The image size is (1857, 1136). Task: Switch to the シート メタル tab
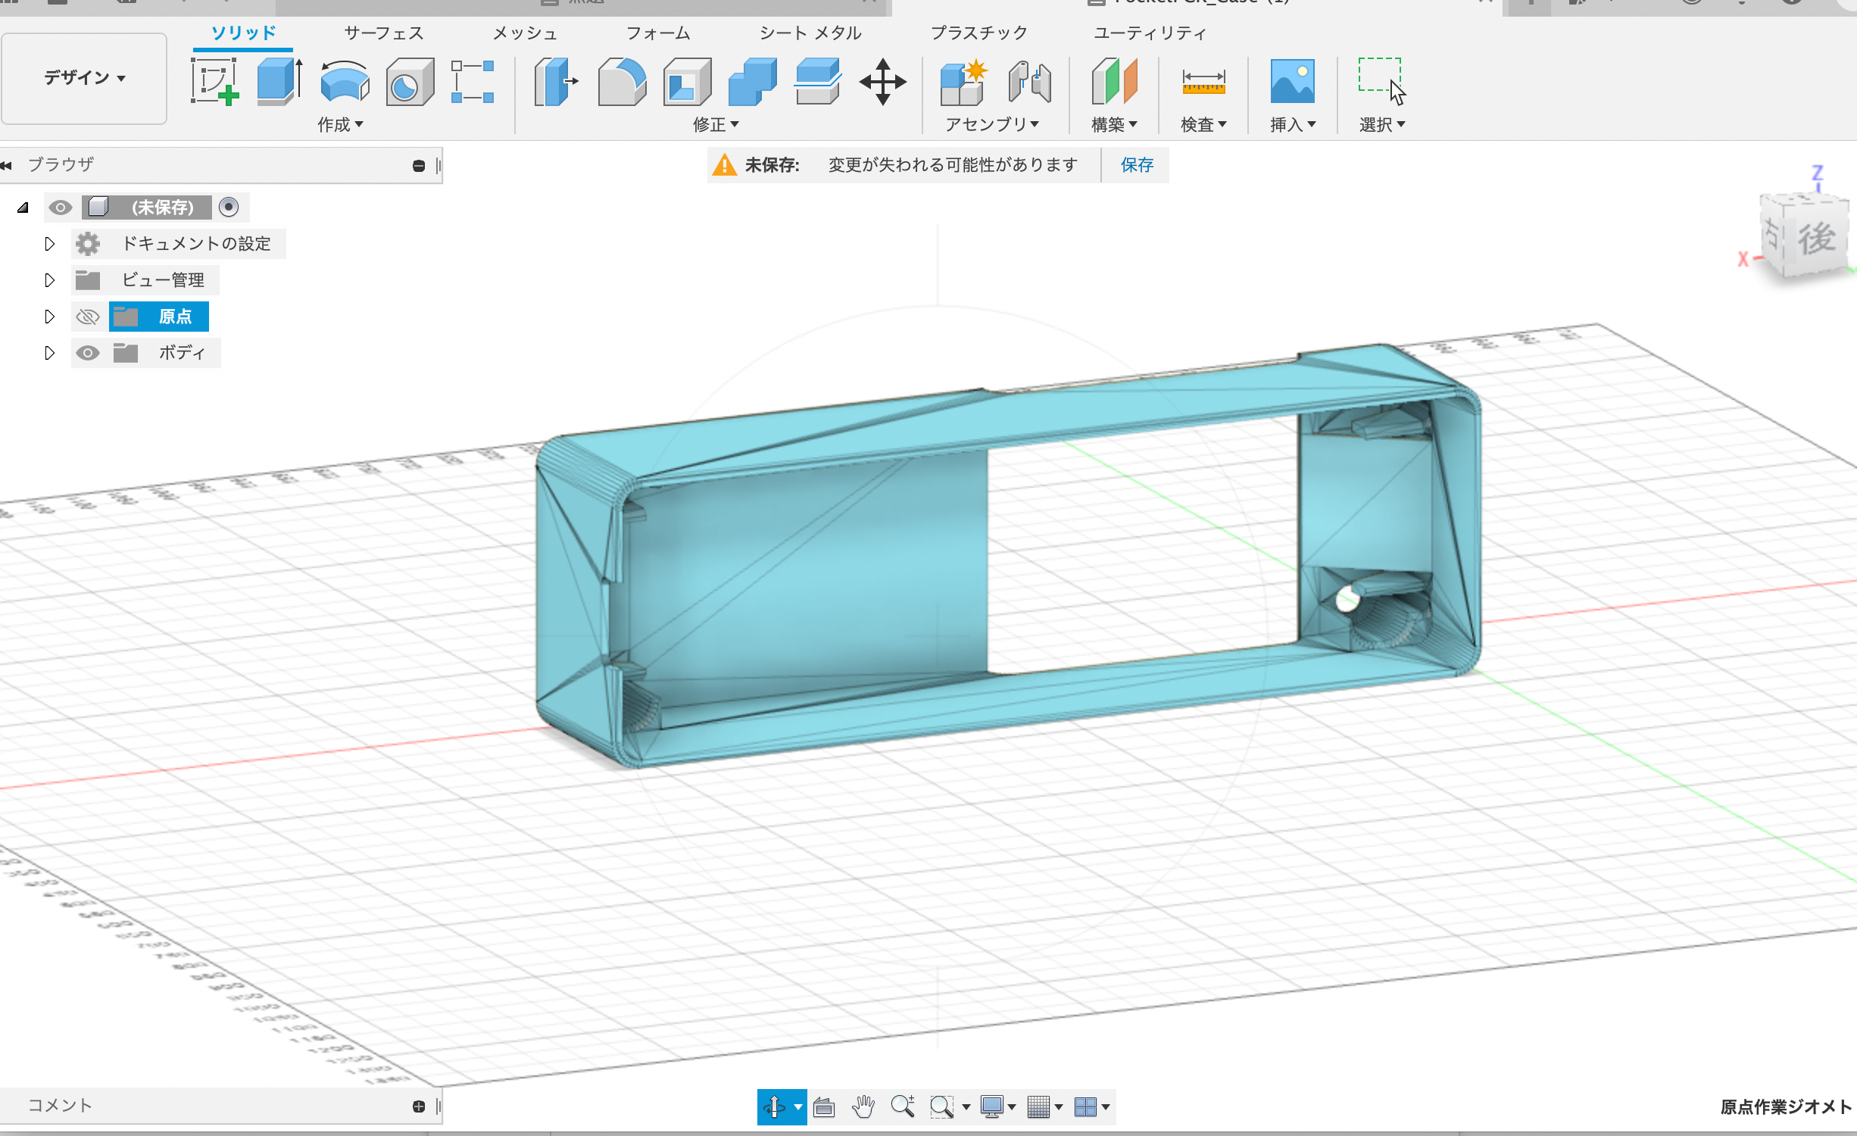pyautogui.click(x=810, y=33)
